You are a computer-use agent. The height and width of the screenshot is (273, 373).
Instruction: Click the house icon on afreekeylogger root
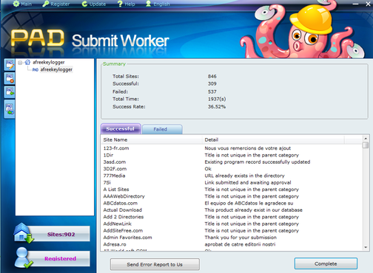pyautogui.click(x=27, y=62)
